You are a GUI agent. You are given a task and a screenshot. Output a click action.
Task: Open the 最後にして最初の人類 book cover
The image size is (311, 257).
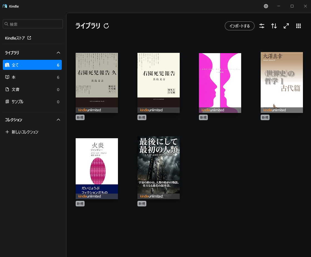[159, 168]
